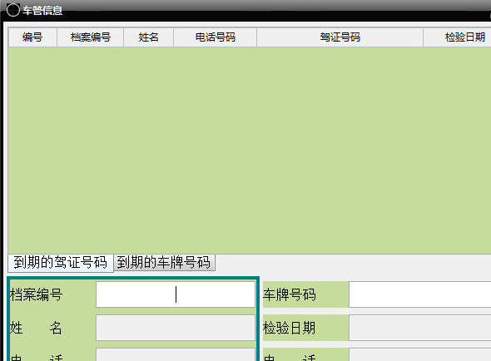Click the 电话号码 column header
Screen dimensions: 491x361
216,37
